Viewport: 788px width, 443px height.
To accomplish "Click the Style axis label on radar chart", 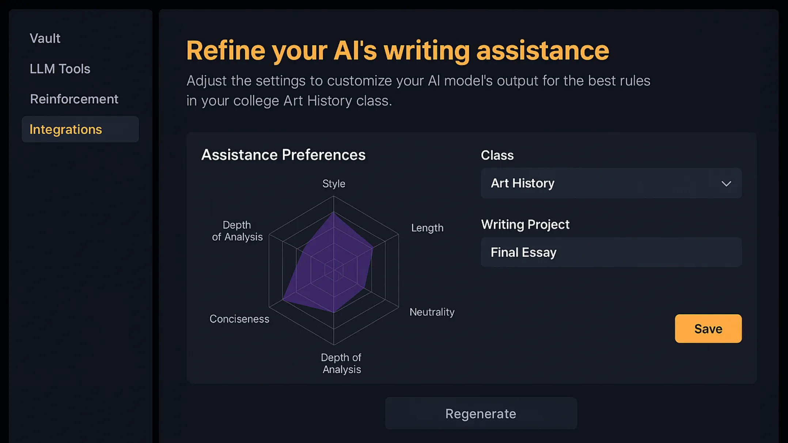I will tap(334, 183).
